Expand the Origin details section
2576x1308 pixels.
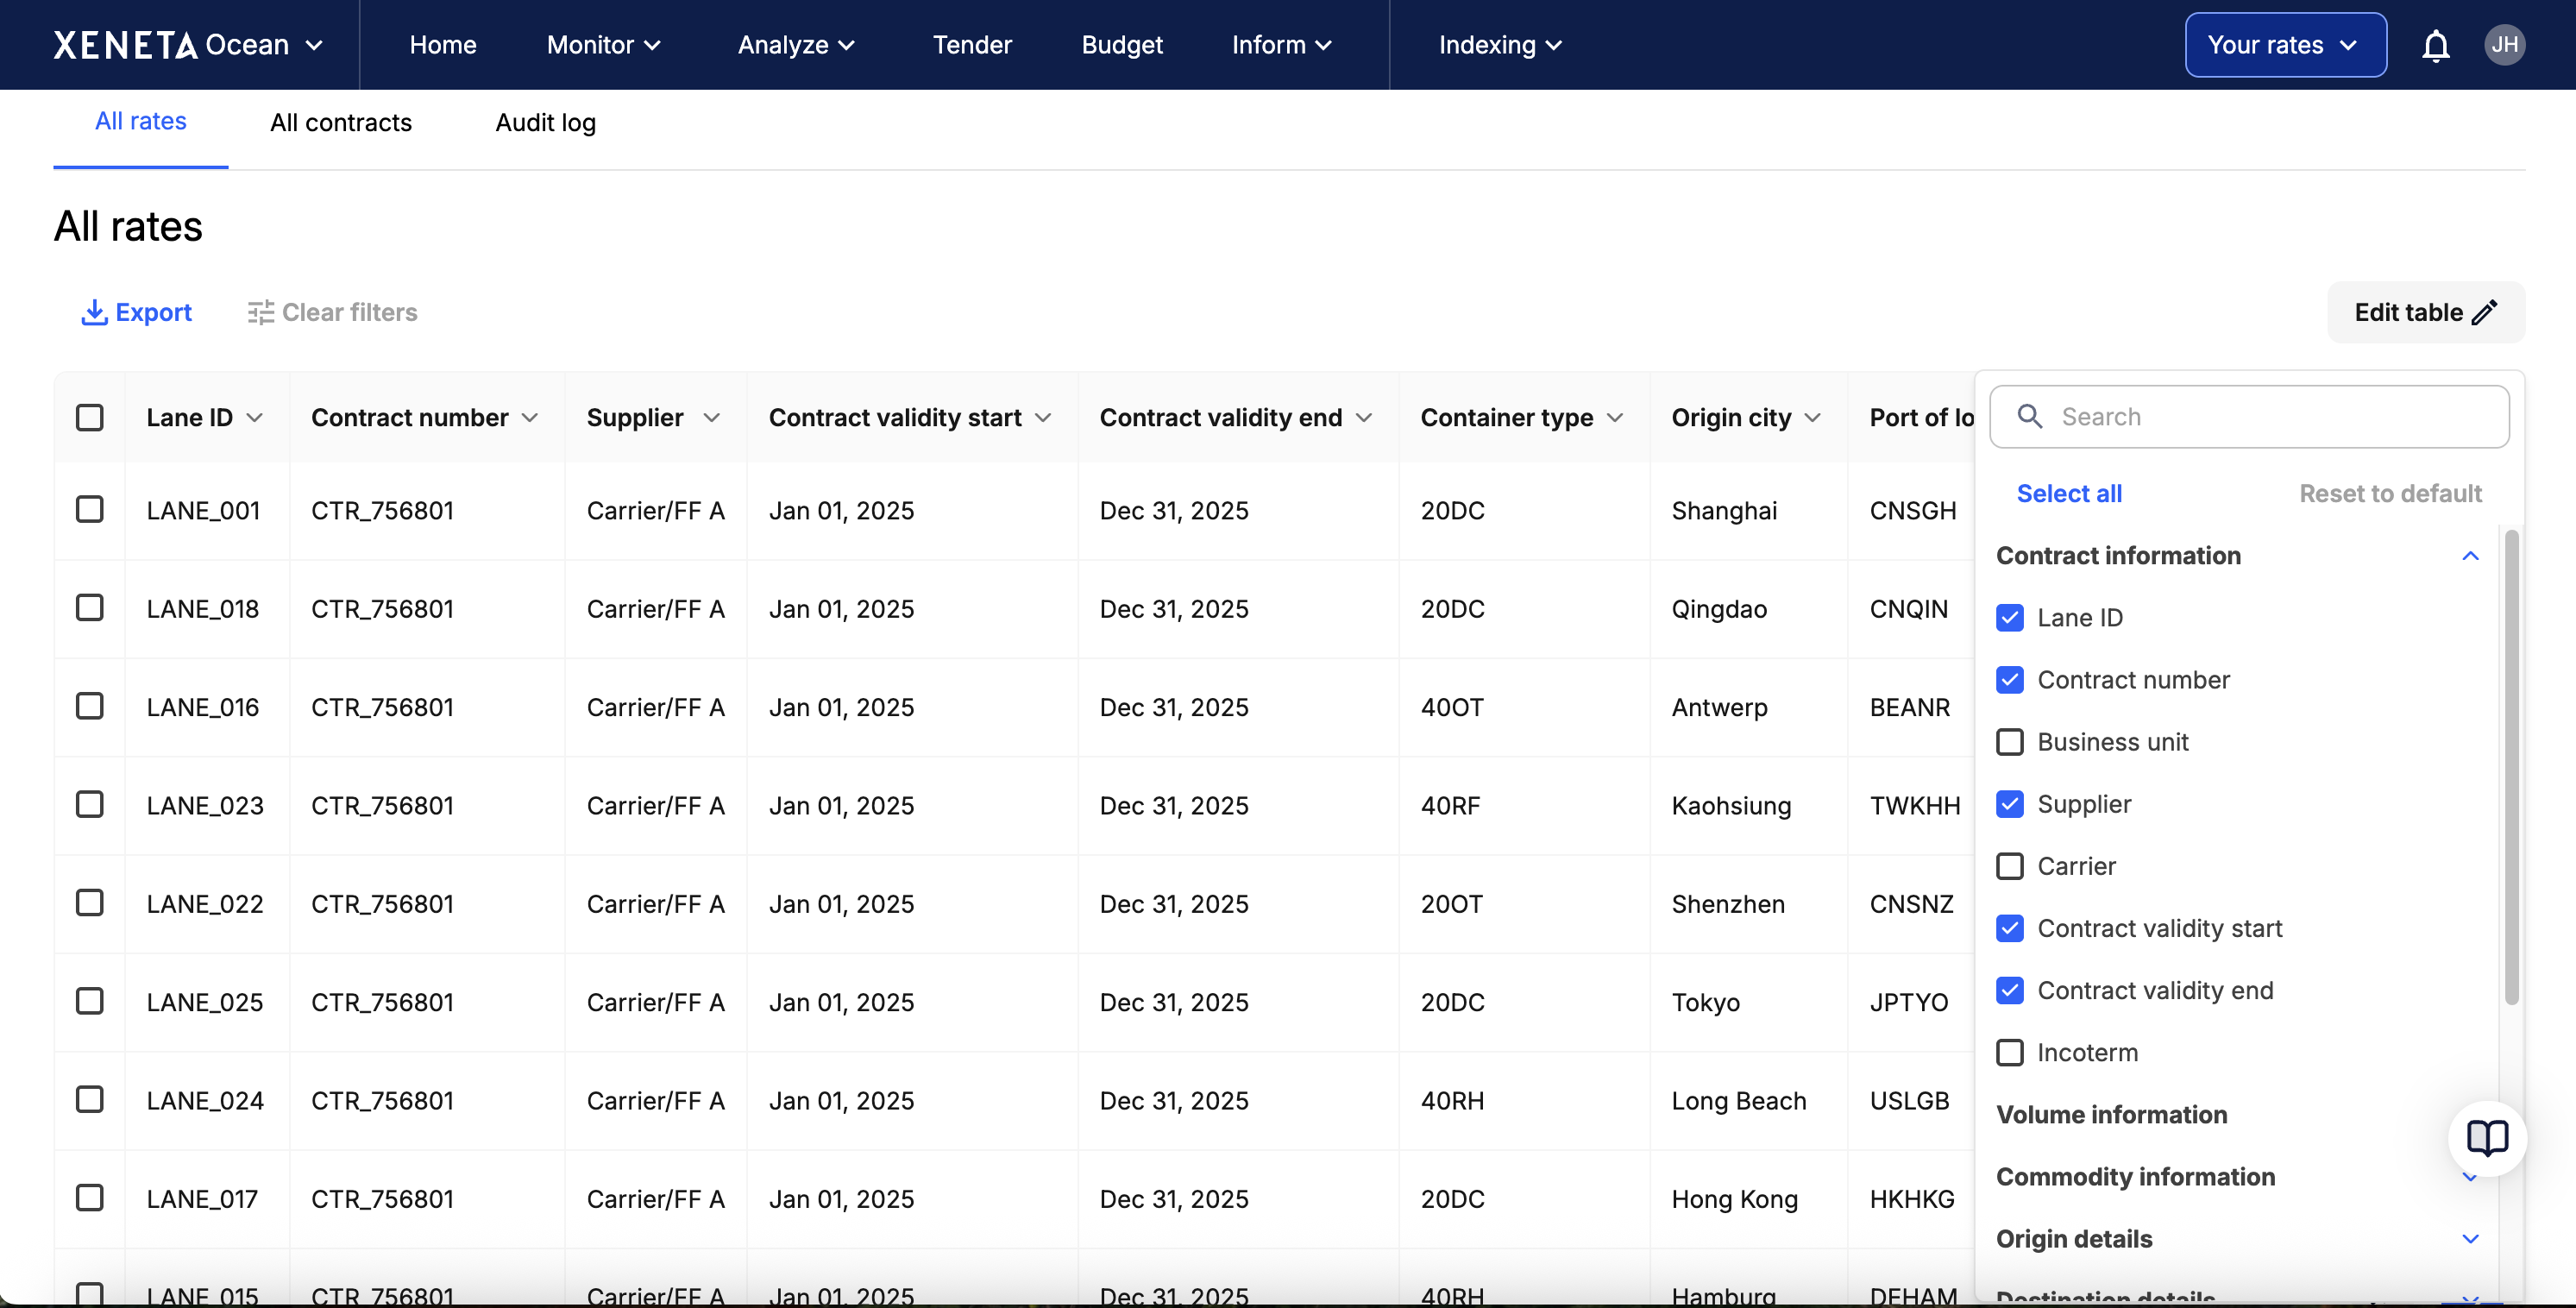click(x=2469, y=1239)
